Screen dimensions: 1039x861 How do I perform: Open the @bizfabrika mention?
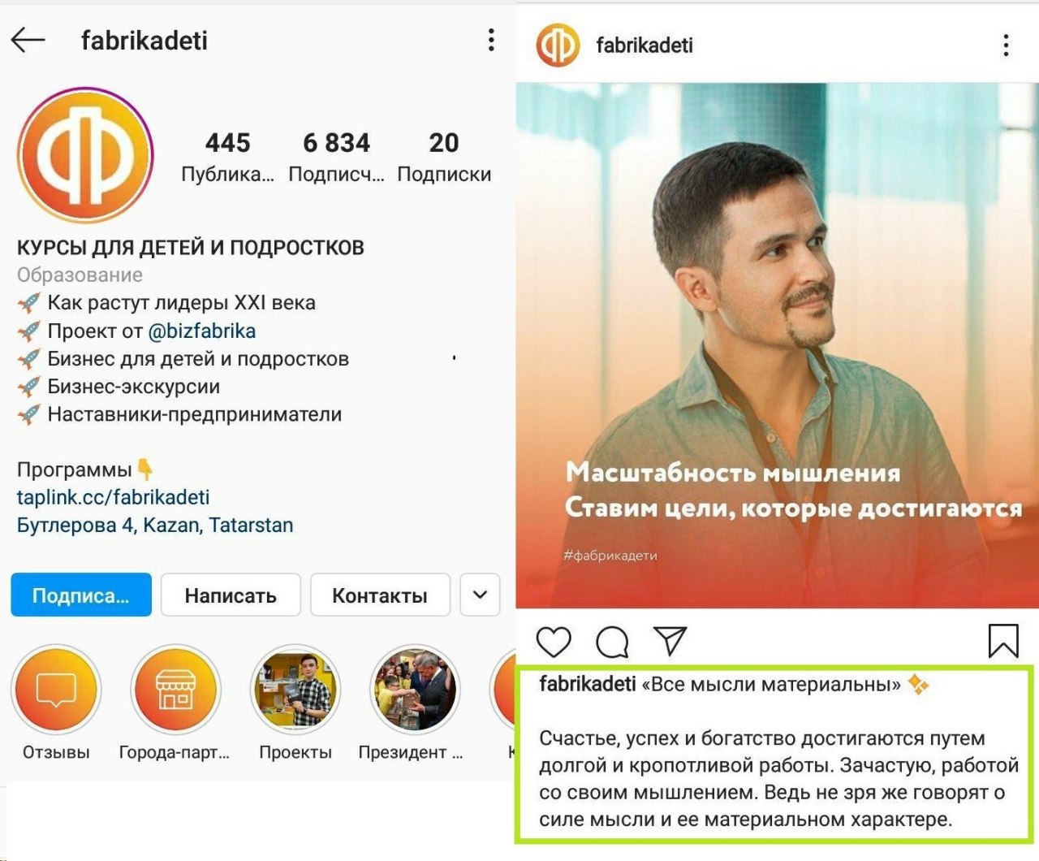click(201, 331)
